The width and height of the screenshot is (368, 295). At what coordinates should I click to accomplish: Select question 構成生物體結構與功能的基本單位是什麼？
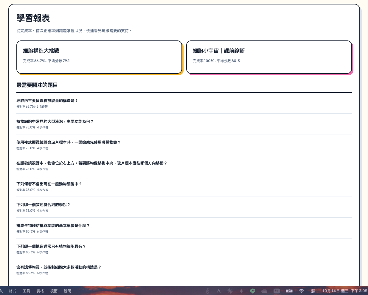point(184,228)
